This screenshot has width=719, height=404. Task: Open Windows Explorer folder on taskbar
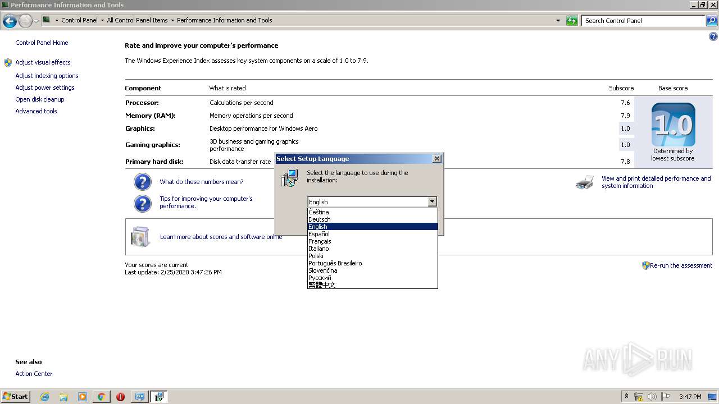coord(63,397)
